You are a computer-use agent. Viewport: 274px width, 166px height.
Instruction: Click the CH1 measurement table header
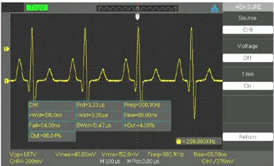point(52,105)
